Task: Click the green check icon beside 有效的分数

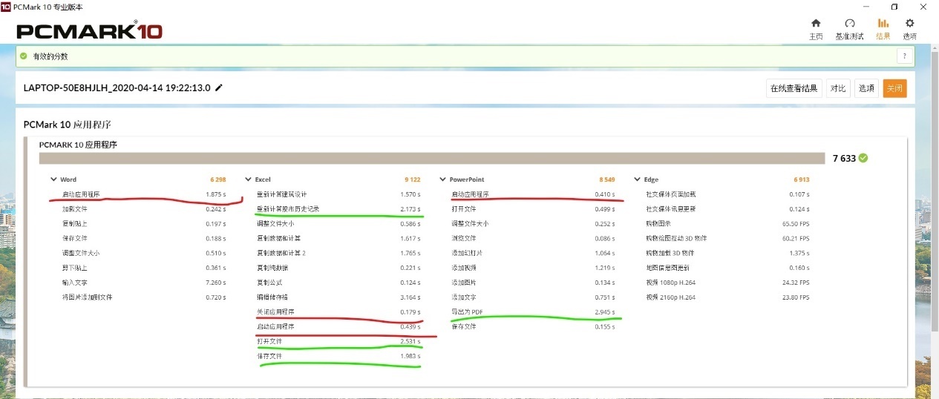Action: pos(24,56)
